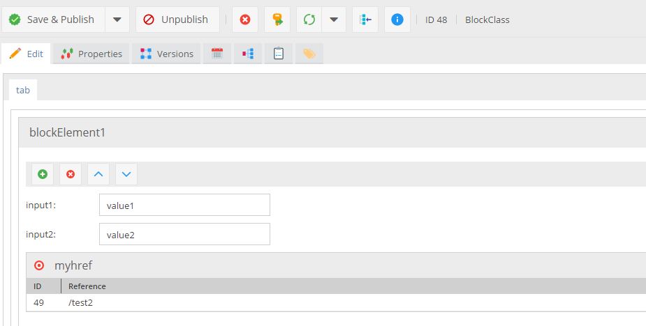Click the myhref red target icon
This screenshot has height=326, width=646.
(x=40, y=265)
